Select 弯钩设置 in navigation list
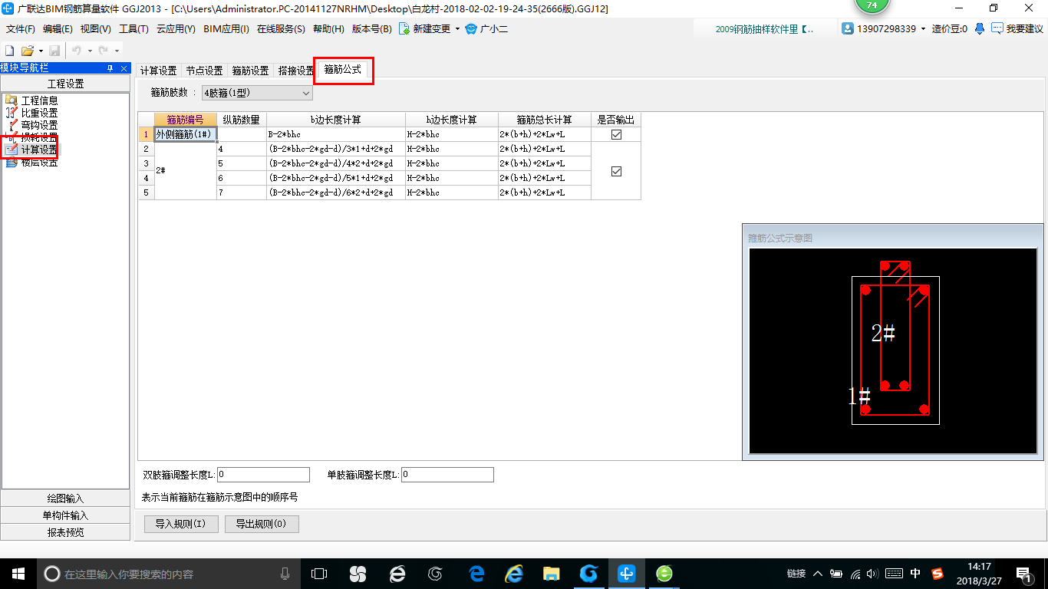Image resolution: width=1048 pixels, height=589 pixels. 39,125
